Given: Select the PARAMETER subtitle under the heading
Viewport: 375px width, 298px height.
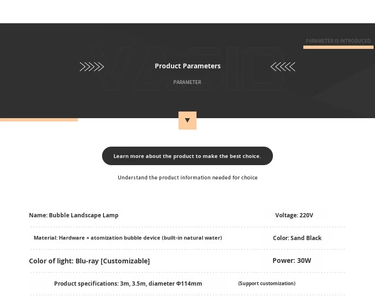Looking at the screenshot, I should tap(187, 82).
